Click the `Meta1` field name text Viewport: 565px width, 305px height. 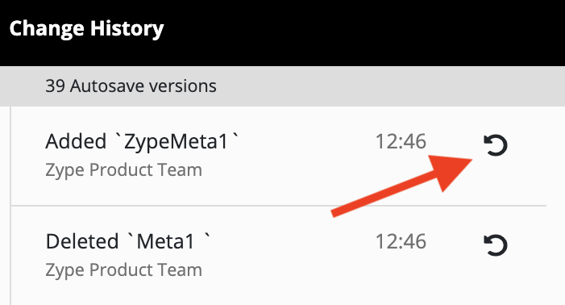(169, 241)
